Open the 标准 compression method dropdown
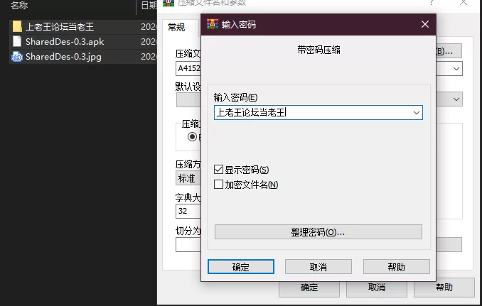Viewport: 482px width, 306px height. tap(188, 178)
